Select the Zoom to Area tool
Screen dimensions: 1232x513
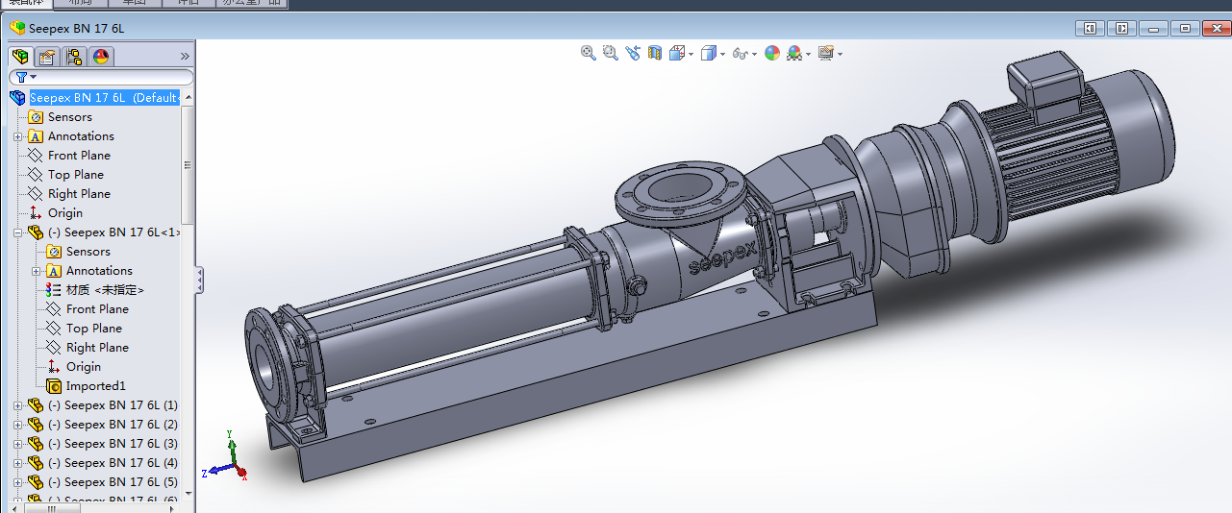[610, 53]
